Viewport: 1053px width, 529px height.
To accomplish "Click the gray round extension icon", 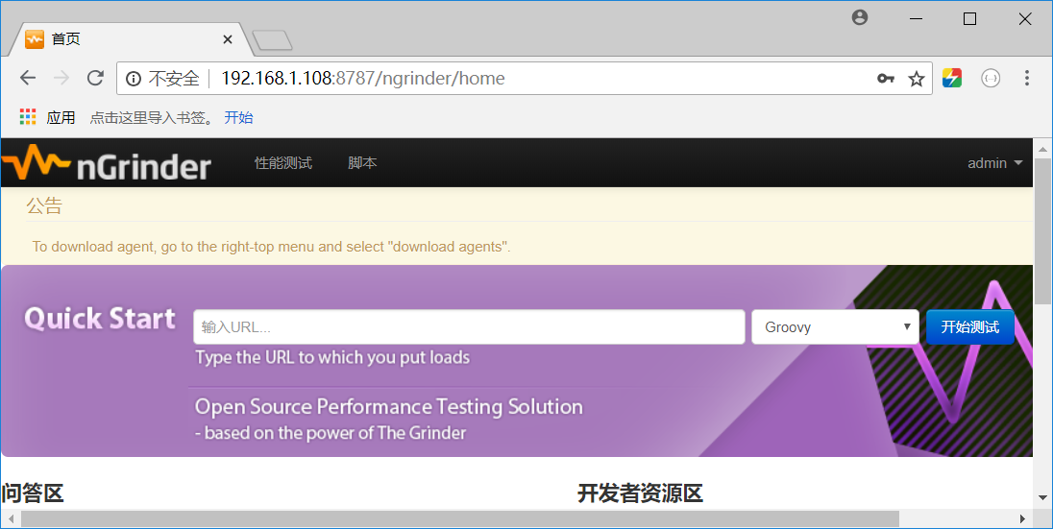I will point(991,78).
